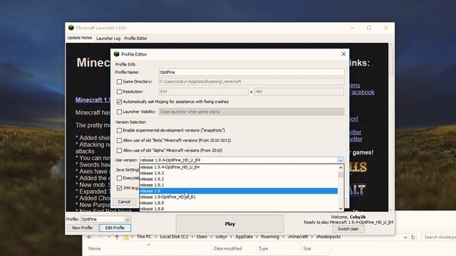456x256 pixels.
Task: Switch to Update Notes tab
Action: 80,38
